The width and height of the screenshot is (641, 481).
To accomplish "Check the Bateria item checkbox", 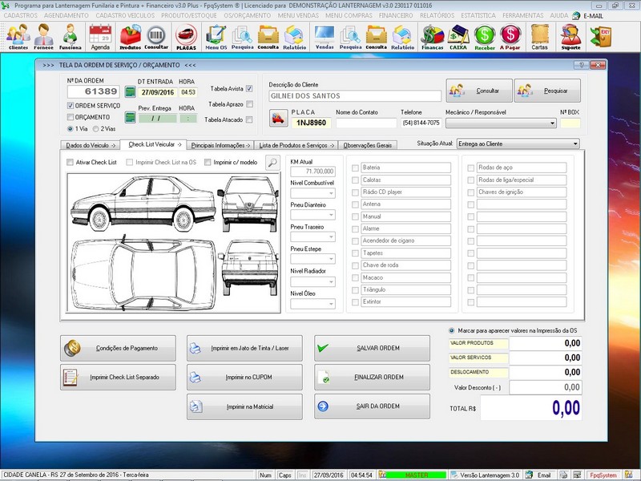I will point(355,168).
